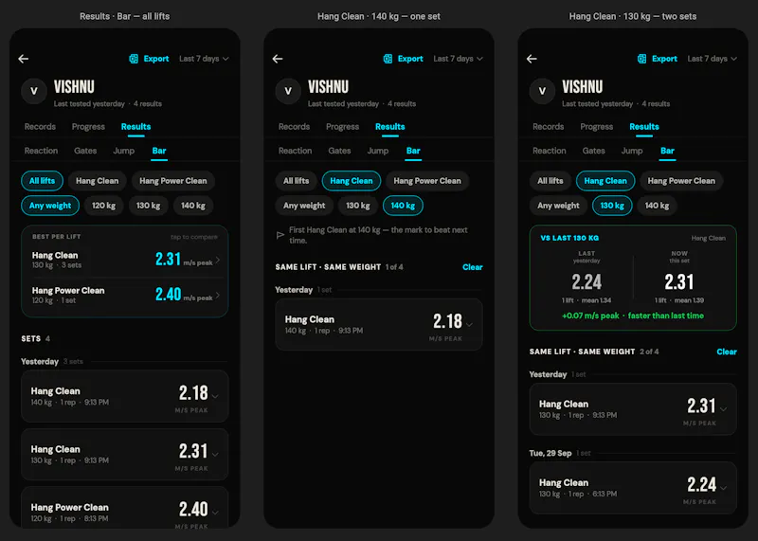Tap flag icon beside First Hang Clean note
This screenshot has width=758, height=541.
pyautogui.click(x=280, y=235)
